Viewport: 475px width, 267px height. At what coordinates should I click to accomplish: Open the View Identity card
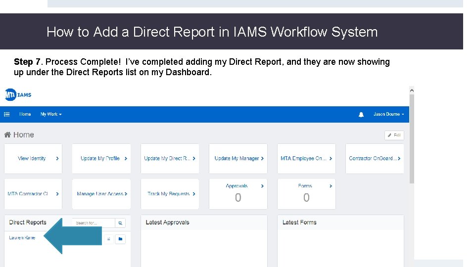coord(33,159)
